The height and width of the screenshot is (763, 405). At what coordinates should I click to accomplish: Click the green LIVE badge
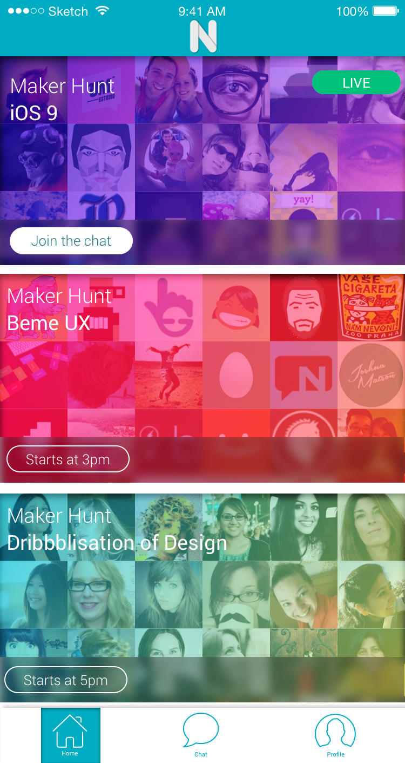pyautogui.click(x=356, y=83)
